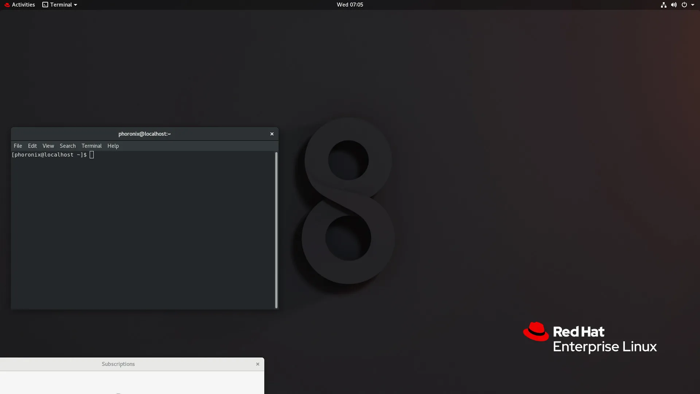Viewport: 700px width, 394px height.
Task: Click the Terminal menu bar item
Action: [x=92, y=146]
